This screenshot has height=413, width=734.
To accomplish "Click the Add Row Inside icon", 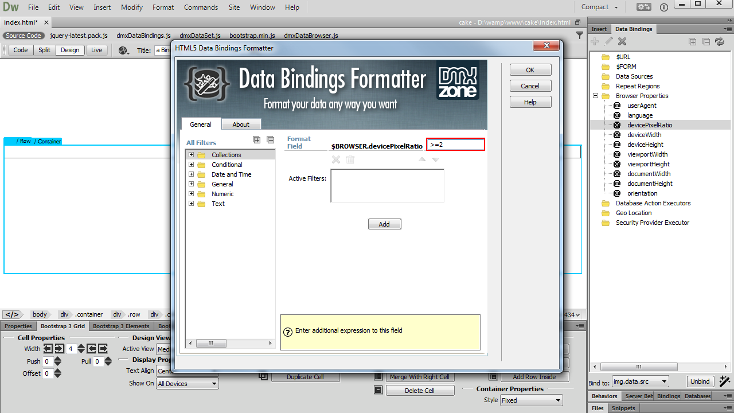I will pos(493,377).
